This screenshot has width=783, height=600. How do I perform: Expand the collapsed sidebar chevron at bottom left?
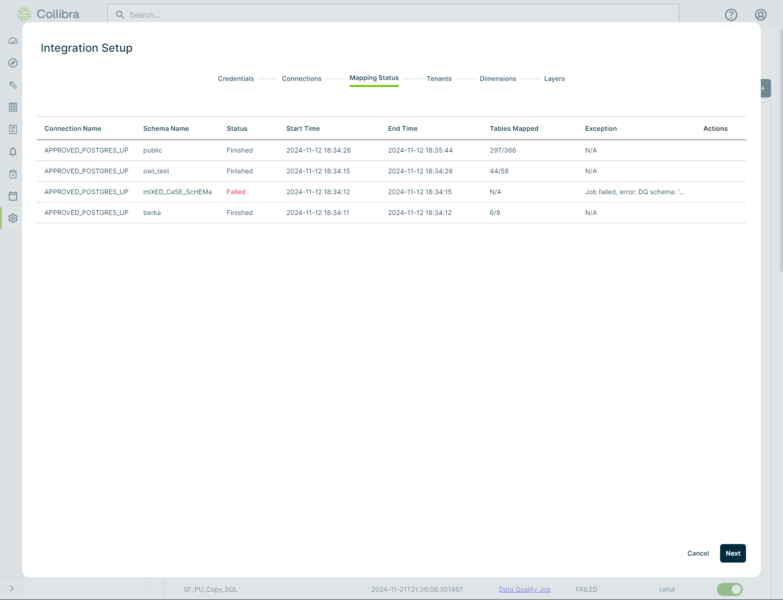click(12, 588)
